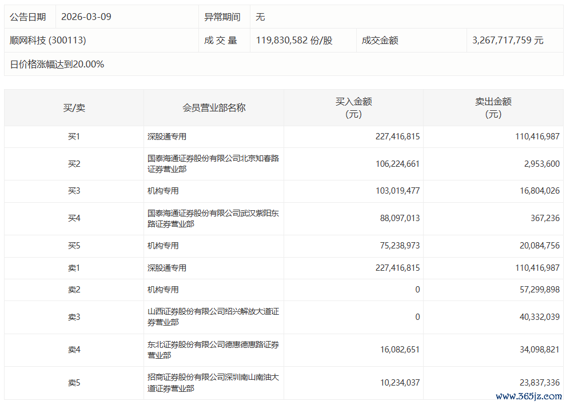Select the 卖5 row label
This screenshot has width=566, height=405.
pos(74,383)
